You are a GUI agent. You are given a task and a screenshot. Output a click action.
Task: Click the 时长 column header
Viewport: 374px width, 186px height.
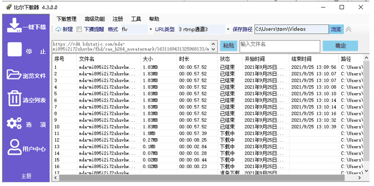(197, 59)
